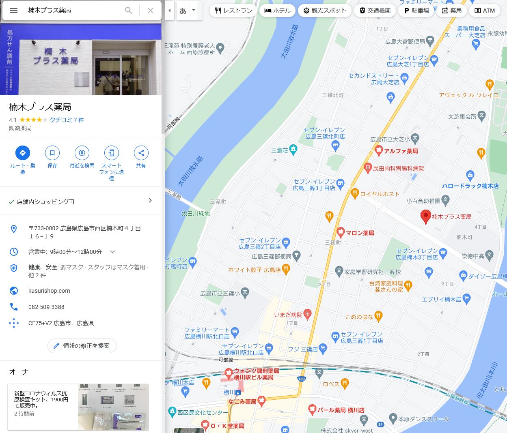Open the hamburger main menu
This screenshot has width=507, height=433.
tap(14, 11)
